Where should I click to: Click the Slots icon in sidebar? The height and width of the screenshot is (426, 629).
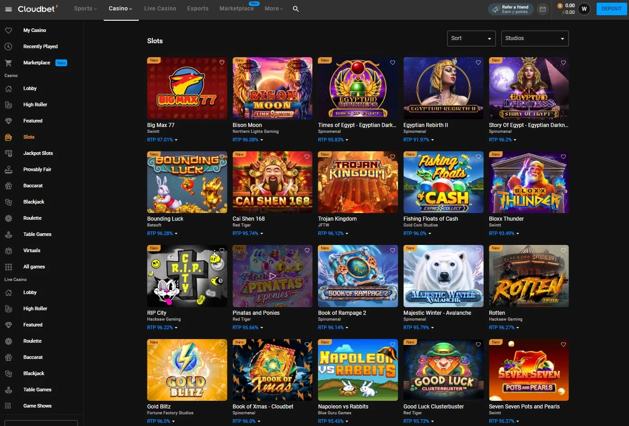click(x=8, y=137)
